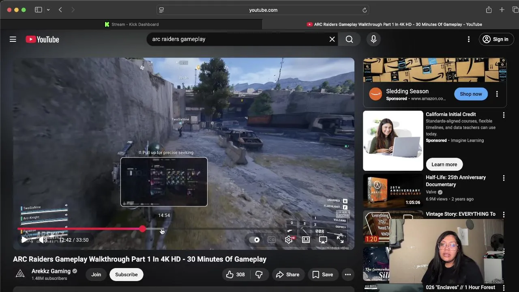This screenshot has height=292, width=519.
Task: Clear the search box with the X
Action: pos(332,39)
